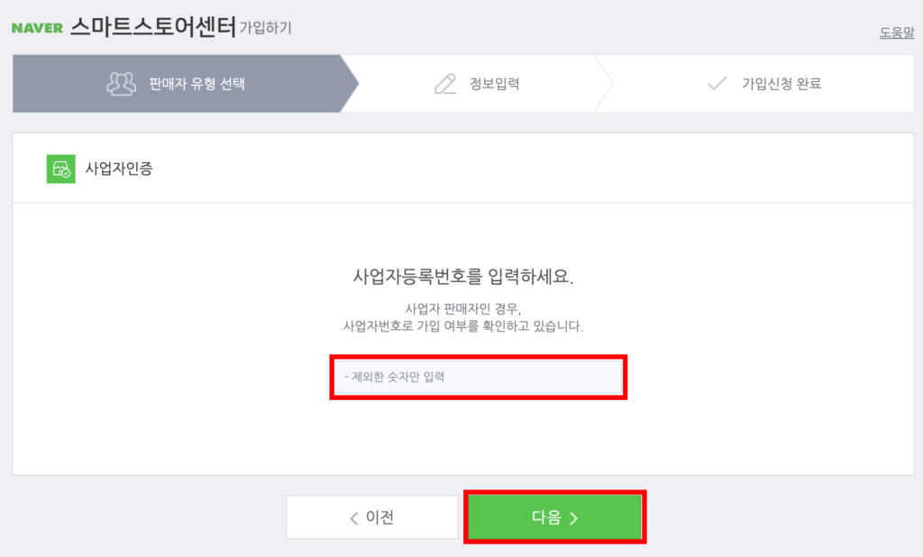Click the 스마트스토어센터 title text

click(152, 26)
